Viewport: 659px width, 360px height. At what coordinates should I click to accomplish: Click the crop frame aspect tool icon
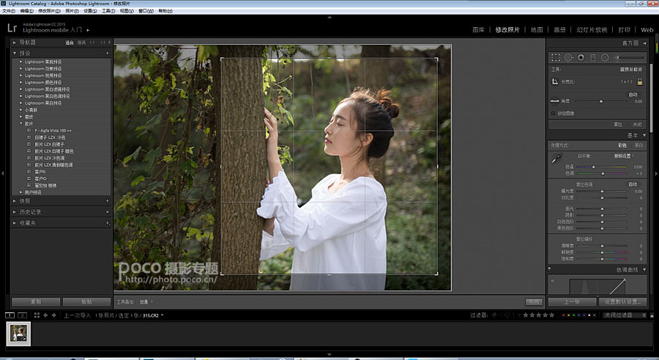point(555,82)
